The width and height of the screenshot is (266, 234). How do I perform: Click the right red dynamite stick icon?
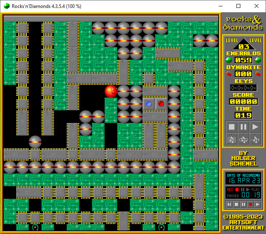coord(258,74)
